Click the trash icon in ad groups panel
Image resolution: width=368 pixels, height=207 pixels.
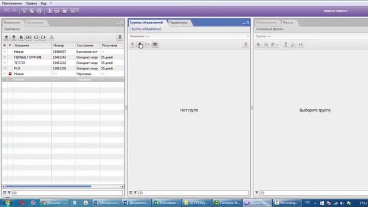246,45
